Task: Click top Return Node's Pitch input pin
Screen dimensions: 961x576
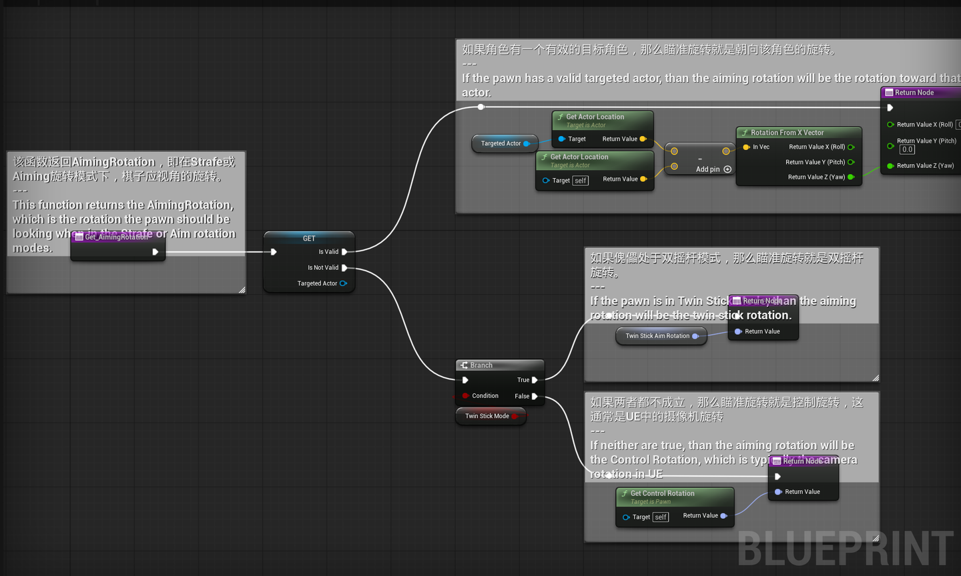Action: (890, 145)
